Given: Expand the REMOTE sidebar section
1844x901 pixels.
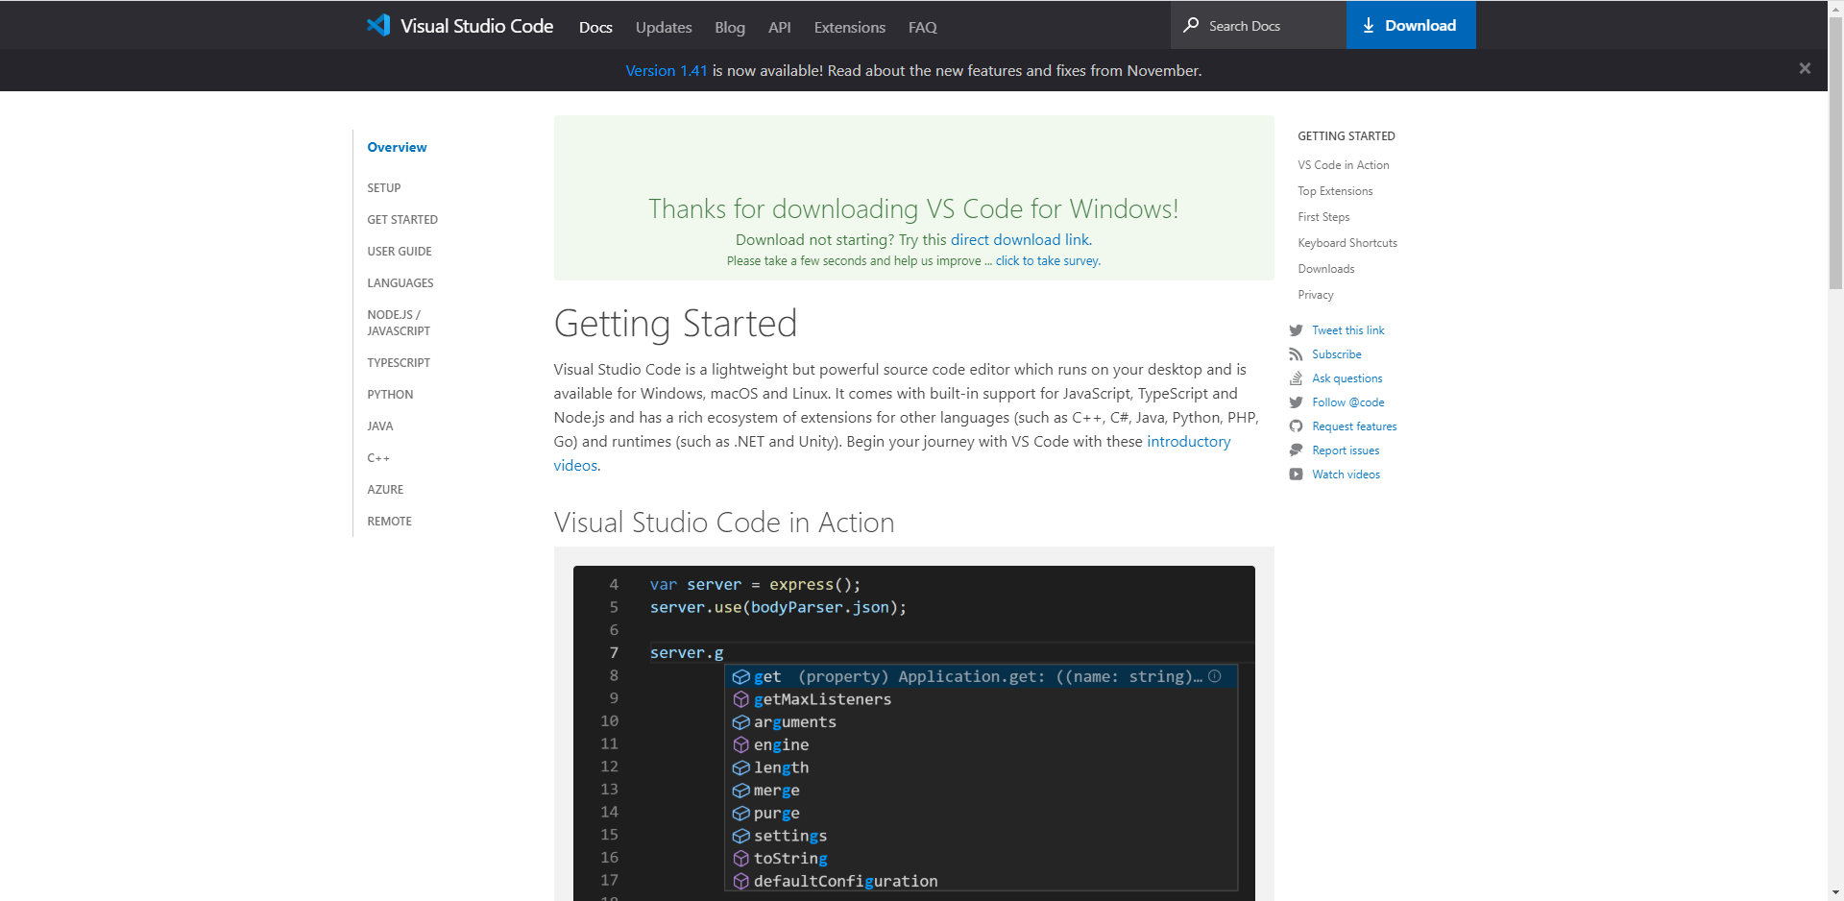Looking at the screenshot, I should (389, 521).
